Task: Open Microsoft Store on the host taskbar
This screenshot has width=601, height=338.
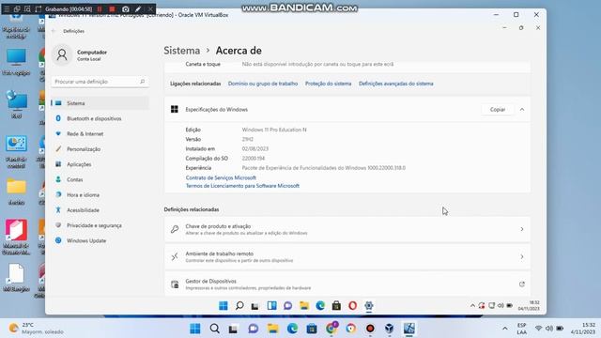Action: pyautogui.click(x=312, y=329)
